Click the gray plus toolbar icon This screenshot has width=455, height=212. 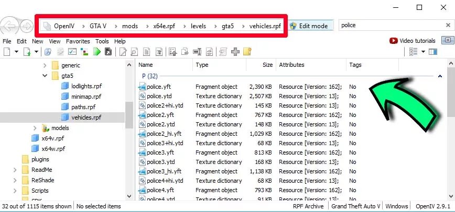(x=235, y=52)
